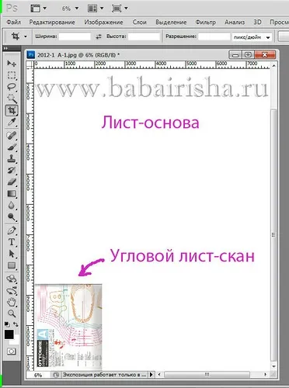Reset default foreground and background colors
The height and width of the screenshot is (388, 289).
coord(7,324)
